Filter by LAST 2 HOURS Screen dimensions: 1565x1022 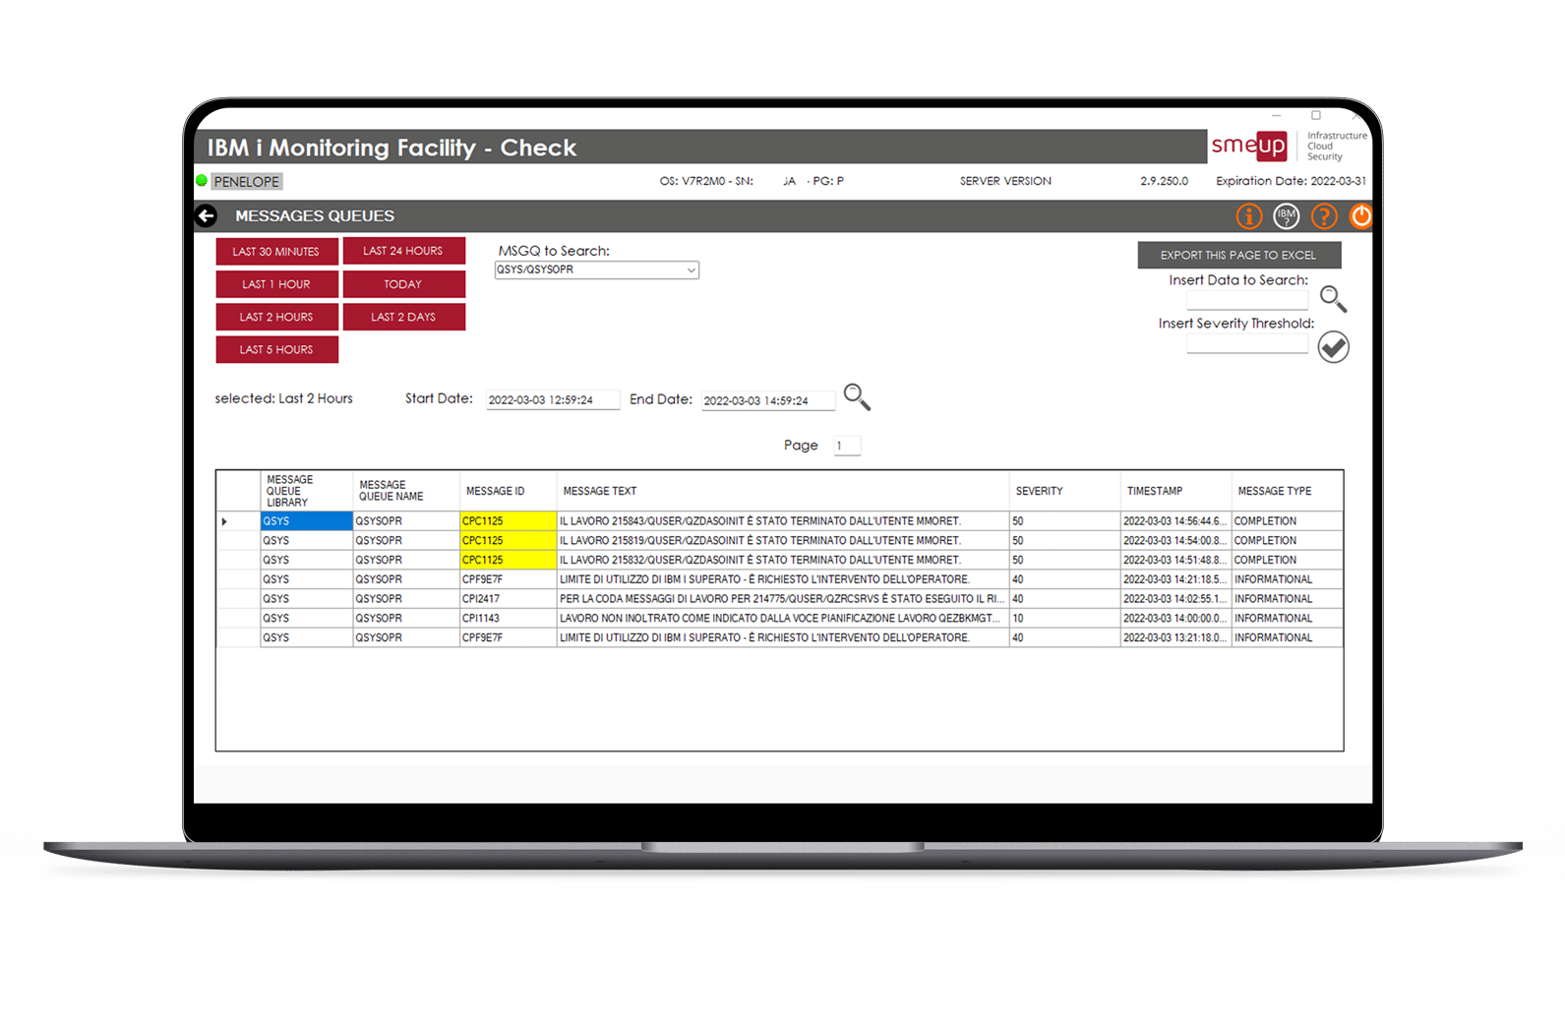tap(276, 317)
